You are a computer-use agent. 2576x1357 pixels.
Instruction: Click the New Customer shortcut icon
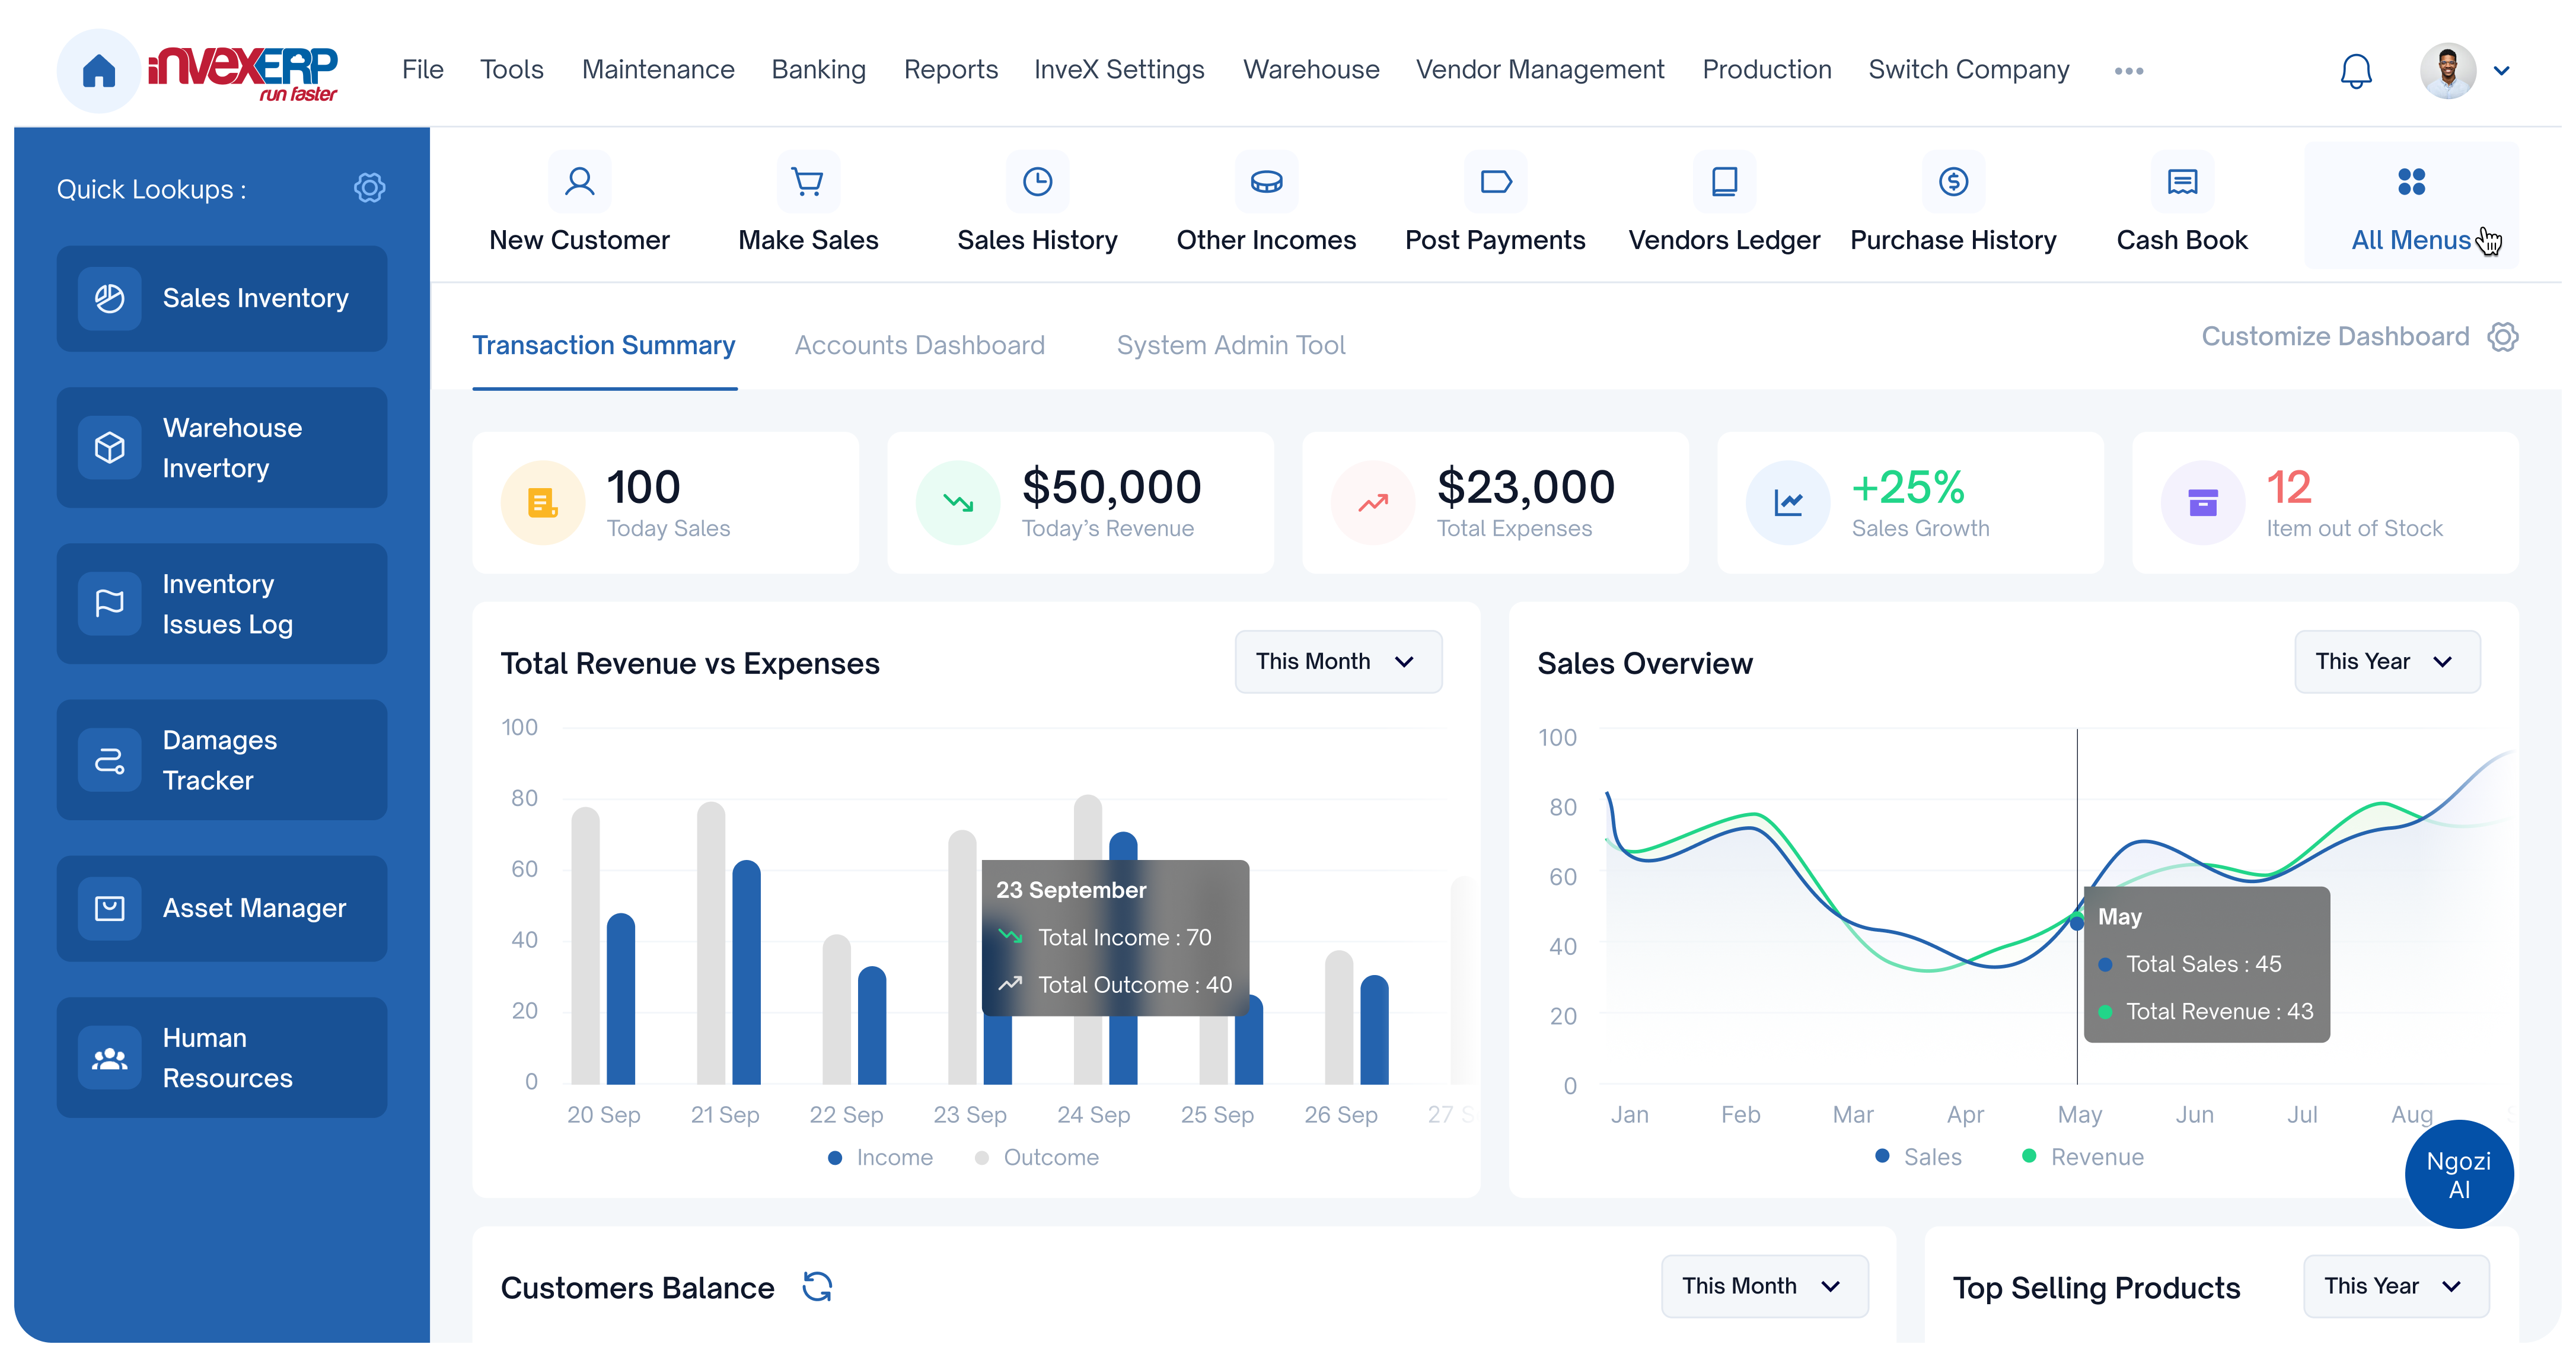(579, 182)
